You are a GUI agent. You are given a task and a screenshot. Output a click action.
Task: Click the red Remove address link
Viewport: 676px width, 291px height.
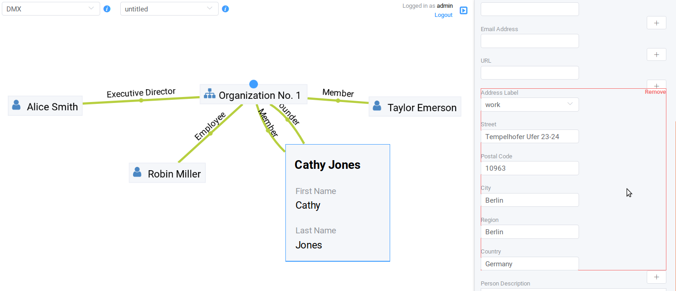(x=655, y=92)
